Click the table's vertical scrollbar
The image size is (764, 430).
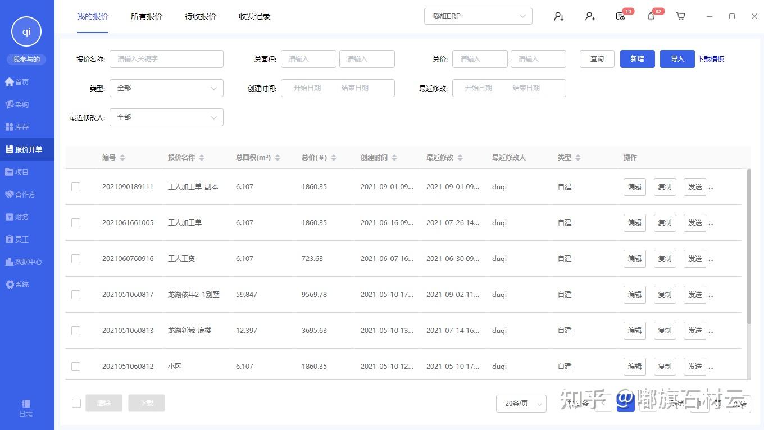click(748, 246)
